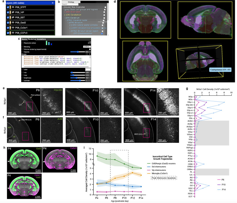The height and width of the screenshot is (203, 237).
Task: Uncheck the (CP) Caudoputamen ontology checkbox
Action: click(102, 33)
